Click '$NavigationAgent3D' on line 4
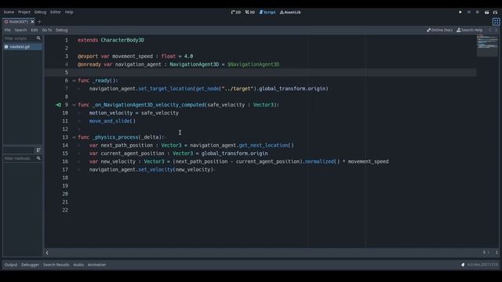This screenshot has height=282, width=502. point(253,64)
